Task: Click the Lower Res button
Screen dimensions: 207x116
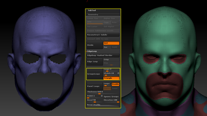Action: [x=95, y=18]
